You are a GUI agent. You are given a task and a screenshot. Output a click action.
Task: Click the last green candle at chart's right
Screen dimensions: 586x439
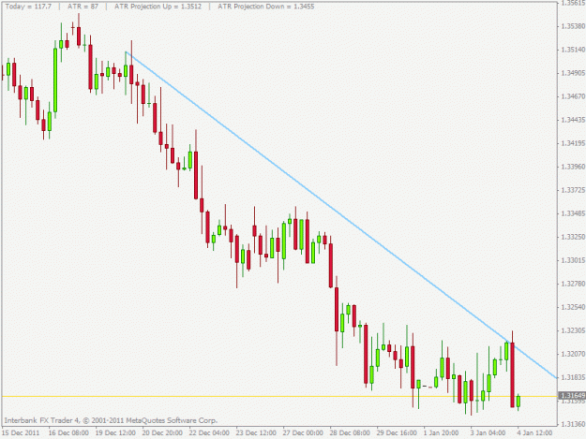point(518,402)
